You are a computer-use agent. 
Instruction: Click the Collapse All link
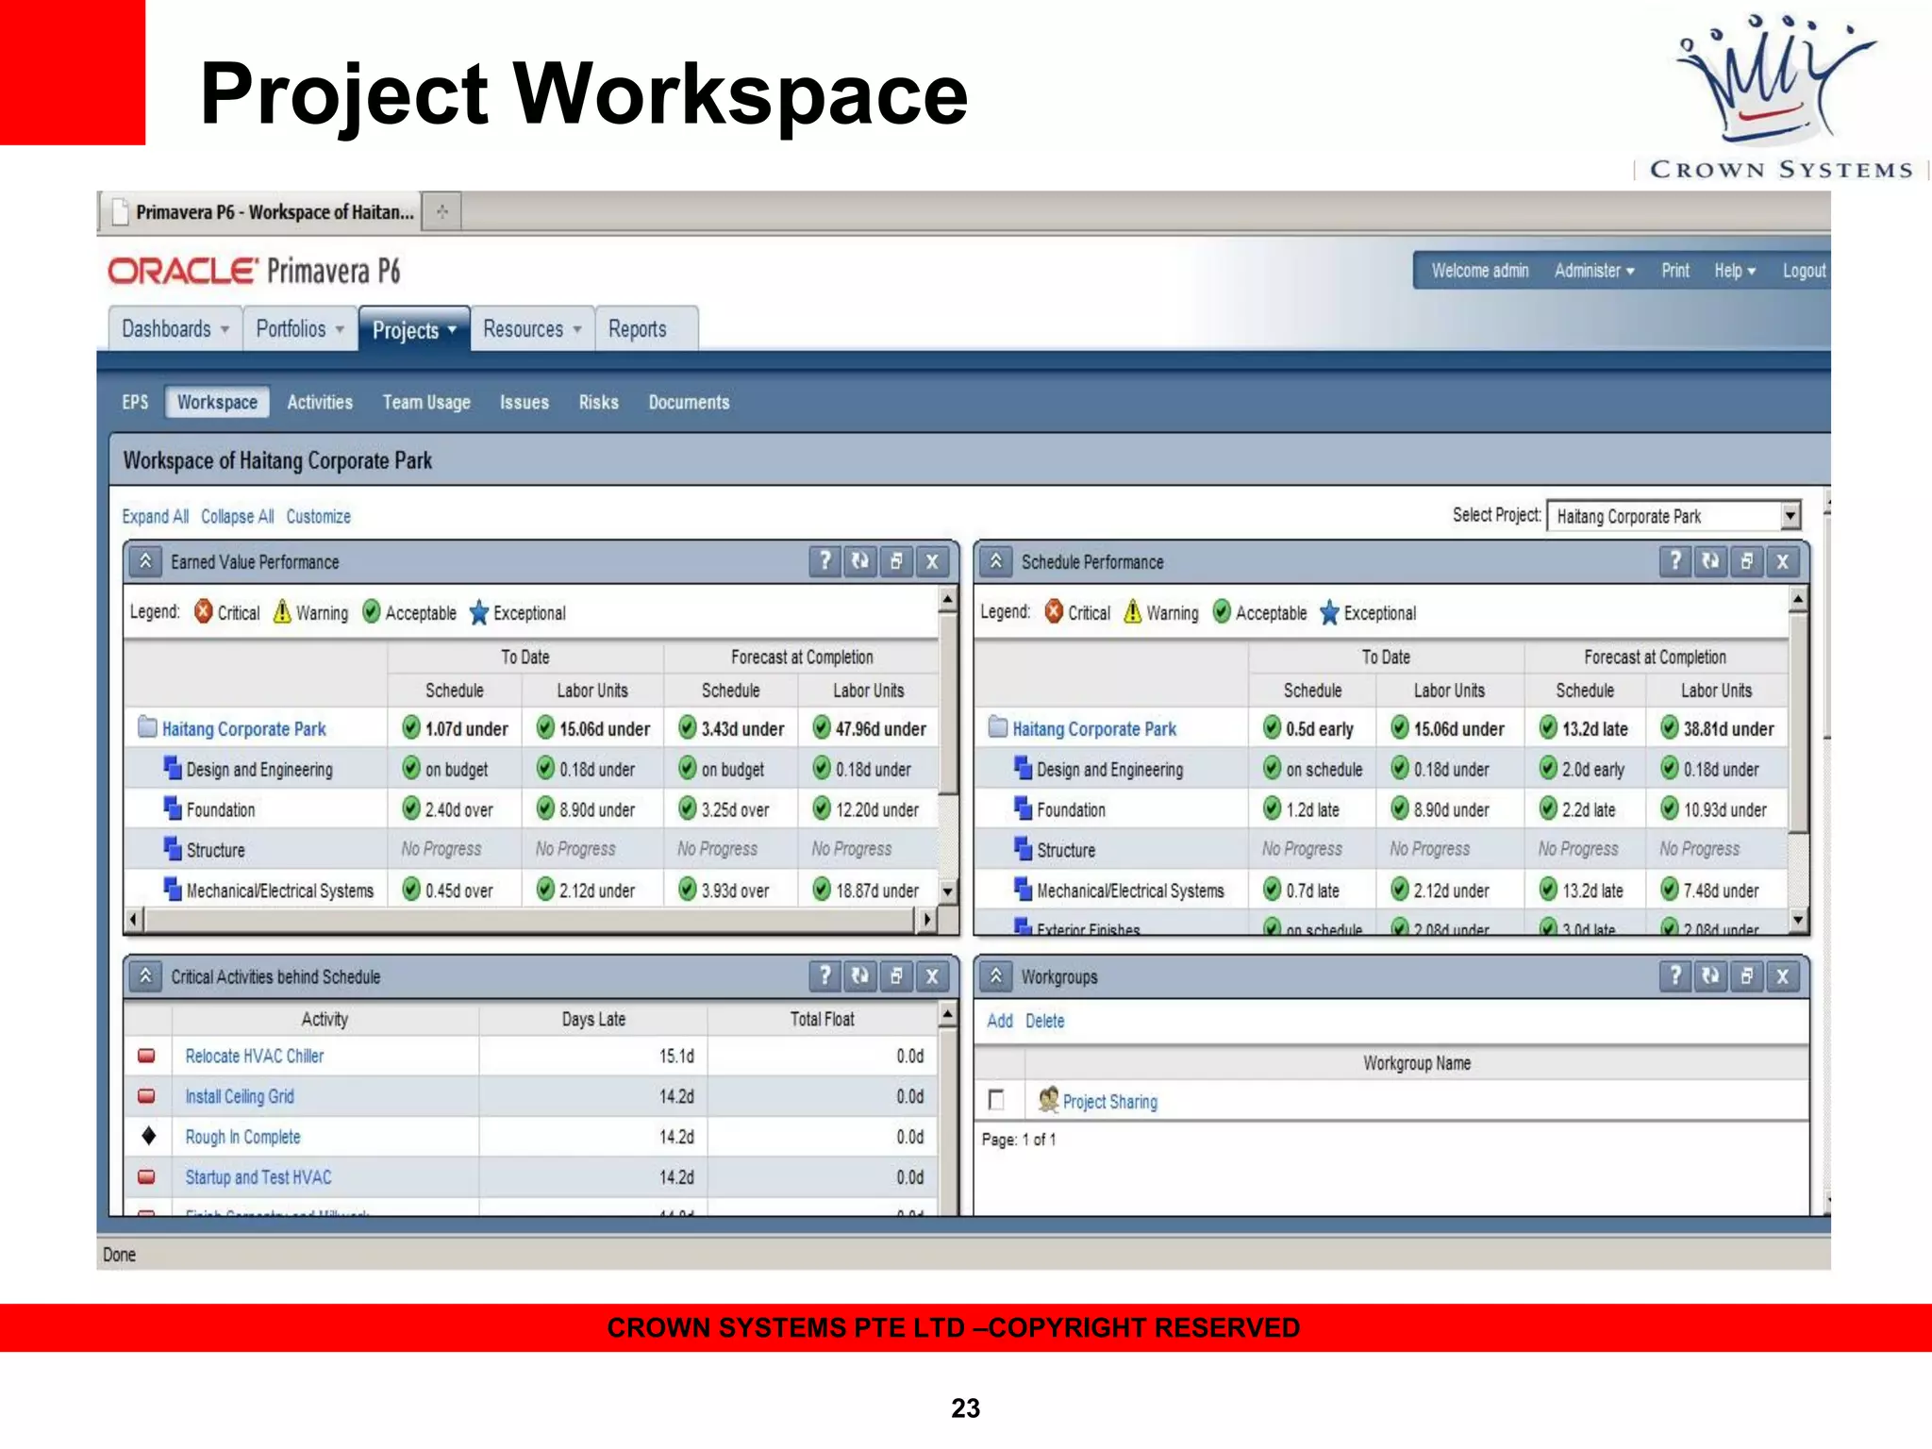[237, 516]
